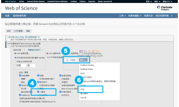The height and width of the screenshot is (107, 179).
Task: Choose EndNote Online from export menu
Action: [87, 69]
